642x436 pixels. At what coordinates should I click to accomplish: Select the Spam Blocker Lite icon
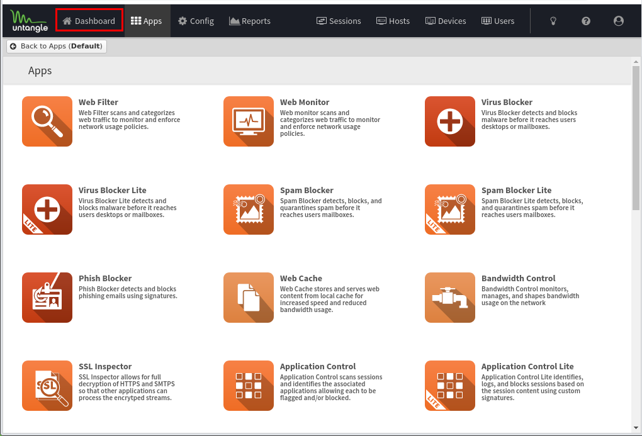click(450, 210)
